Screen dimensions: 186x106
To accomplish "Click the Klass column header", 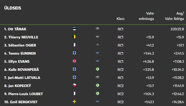I will [x=120, y=19].
